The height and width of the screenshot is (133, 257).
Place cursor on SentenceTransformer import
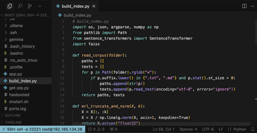click(x=171, y=38)
